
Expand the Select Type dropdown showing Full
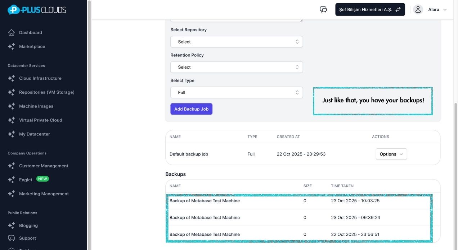tap(237, 92)
